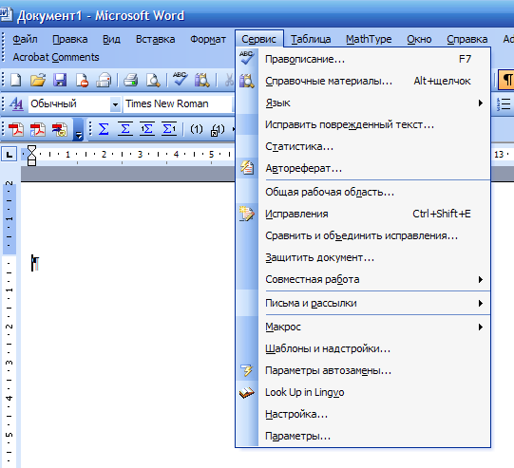Image resolution: width=514 pixels, height=468 pixels.
Task: Open file folder icon in toolbar
Action: tap(38, 80)
